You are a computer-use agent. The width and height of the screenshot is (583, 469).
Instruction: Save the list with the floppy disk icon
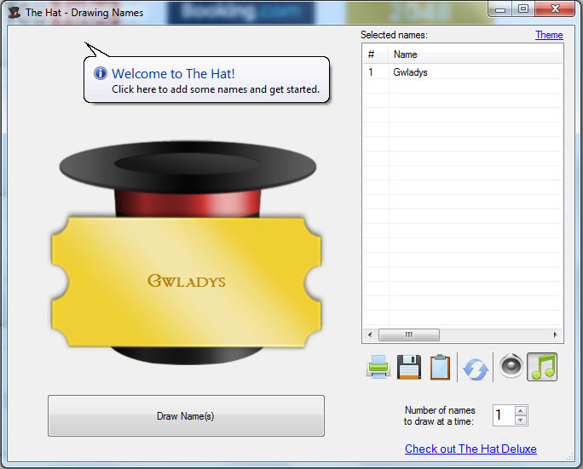[x=409, y=367]
